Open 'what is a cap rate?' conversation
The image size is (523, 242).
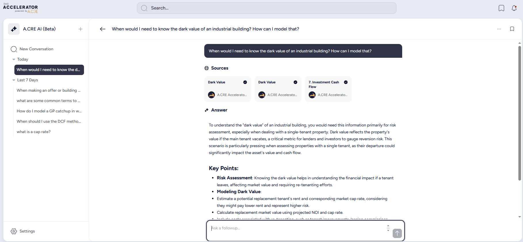pyautogui.click(x=34, y=132)
